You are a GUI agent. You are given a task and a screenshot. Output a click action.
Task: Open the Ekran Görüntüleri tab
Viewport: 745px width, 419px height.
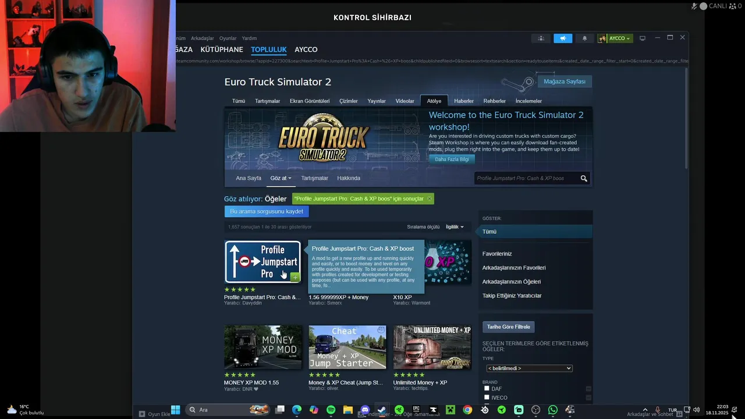tap(310, 101)
